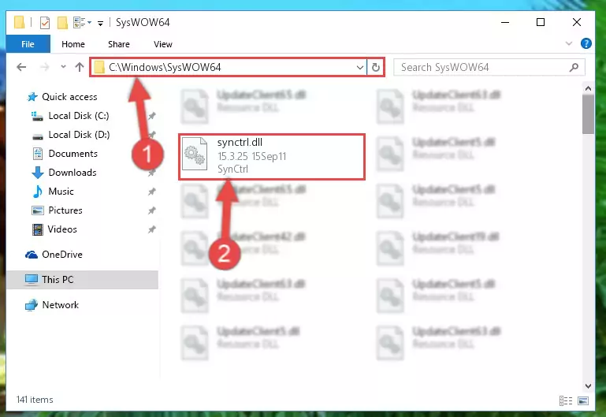
Task: Open the Recent locations dropdown
Action: (63, 67)
